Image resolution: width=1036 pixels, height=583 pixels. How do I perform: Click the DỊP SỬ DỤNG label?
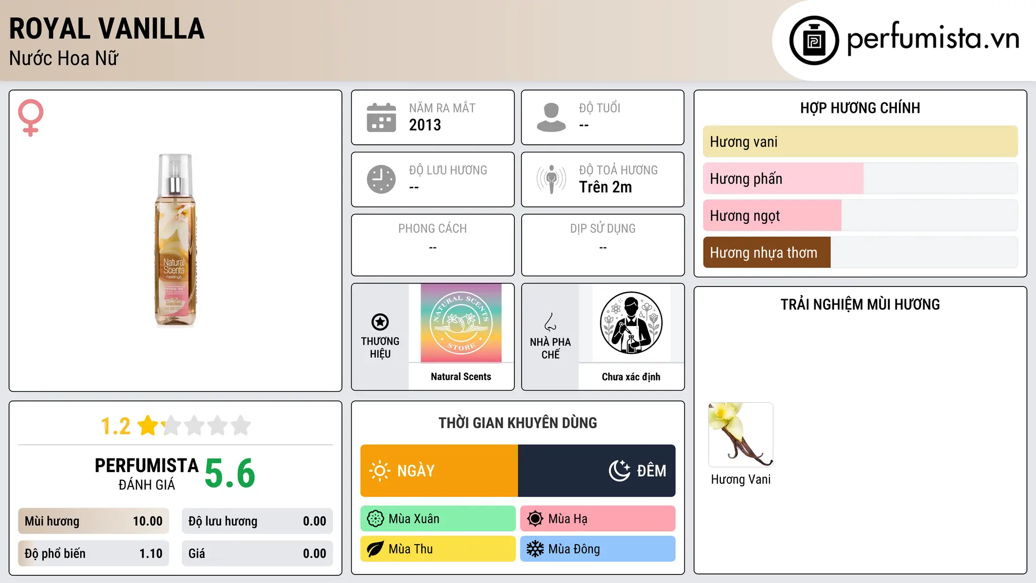tap(602, 229)
